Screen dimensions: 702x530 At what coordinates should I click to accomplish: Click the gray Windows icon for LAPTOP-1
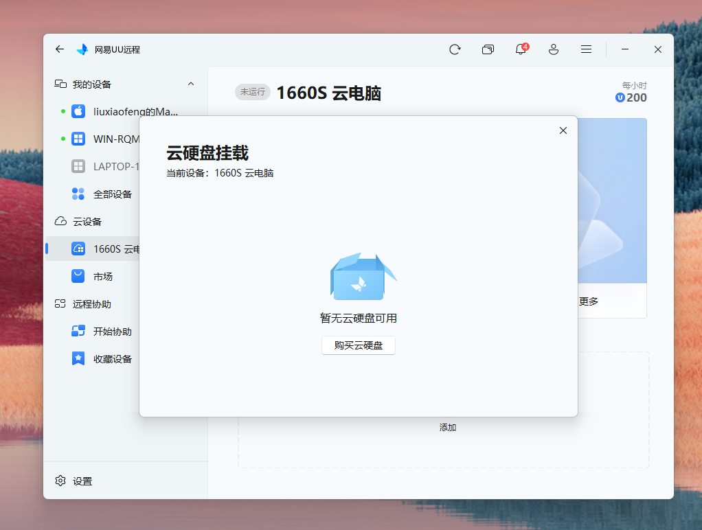point(78,167)
